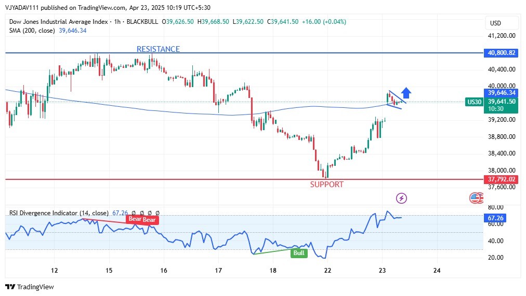
Task: Open the USD currency selector
Action: tap(495, 23)
